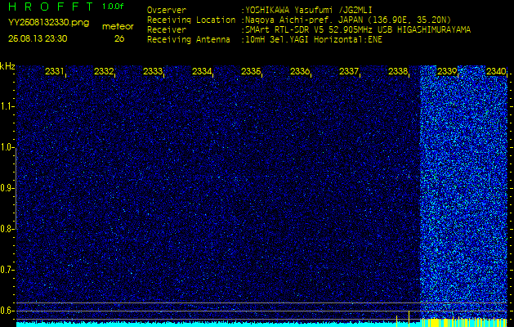Click the meteor count value 26
This screenshot has width=514, height=327.
pyautogui.click(x=119, y=38)
